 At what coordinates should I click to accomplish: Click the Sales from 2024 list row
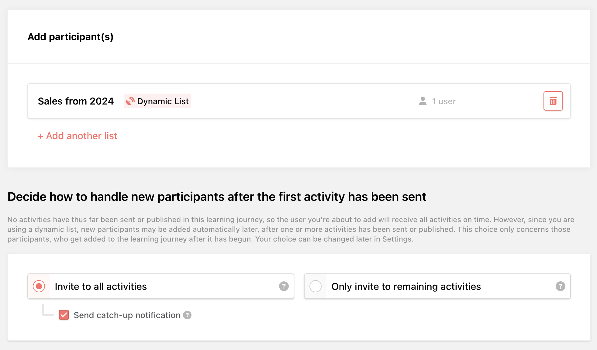(299, 101)
